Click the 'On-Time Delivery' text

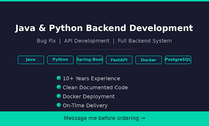tap(85, 106)
